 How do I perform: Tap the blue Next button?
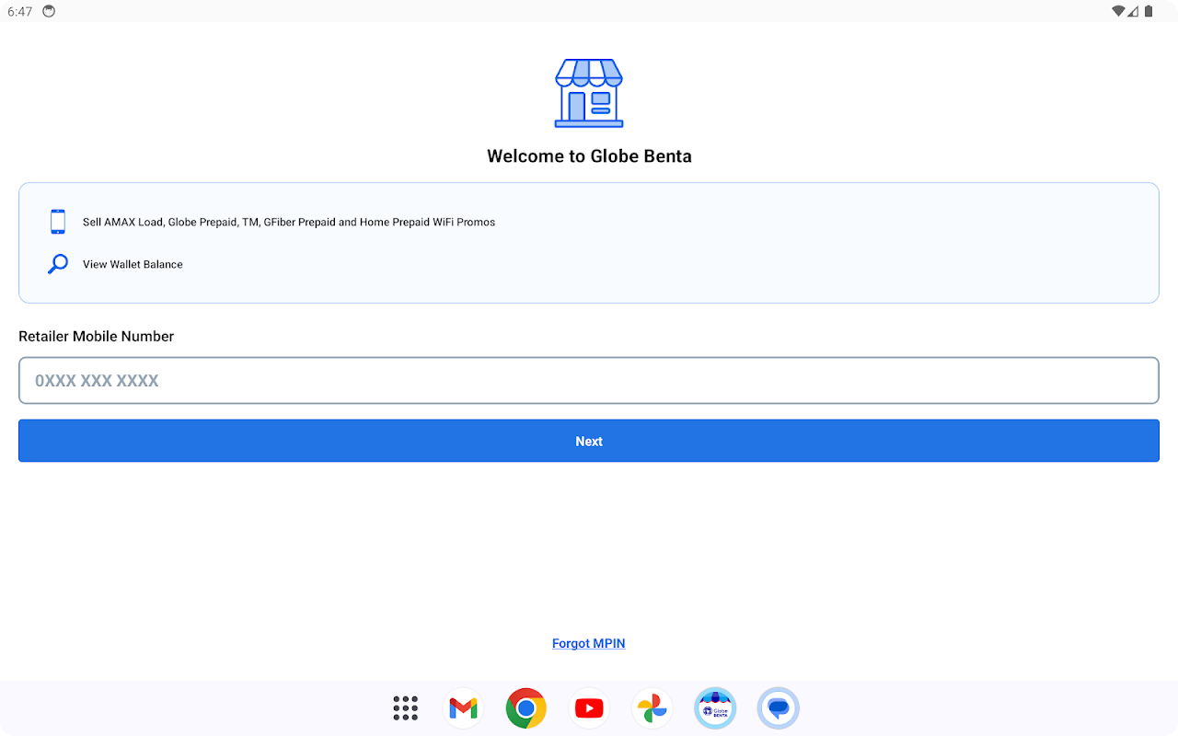(589, 441)
